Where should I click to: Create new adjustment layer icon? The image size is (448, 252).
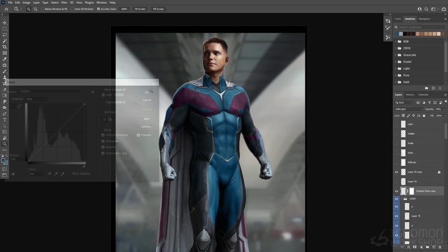421,247
